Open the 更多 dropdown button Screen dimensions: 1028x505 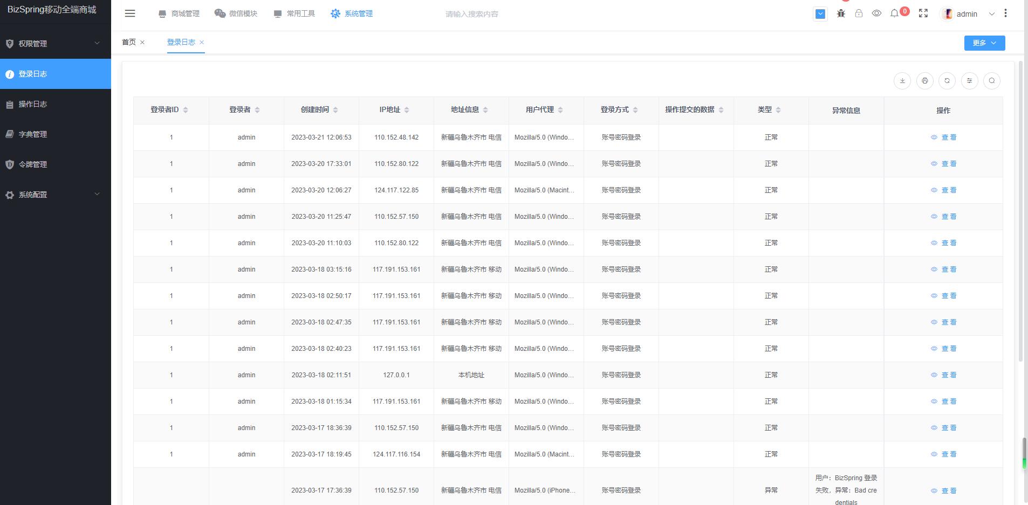click(x=984, y=43)
